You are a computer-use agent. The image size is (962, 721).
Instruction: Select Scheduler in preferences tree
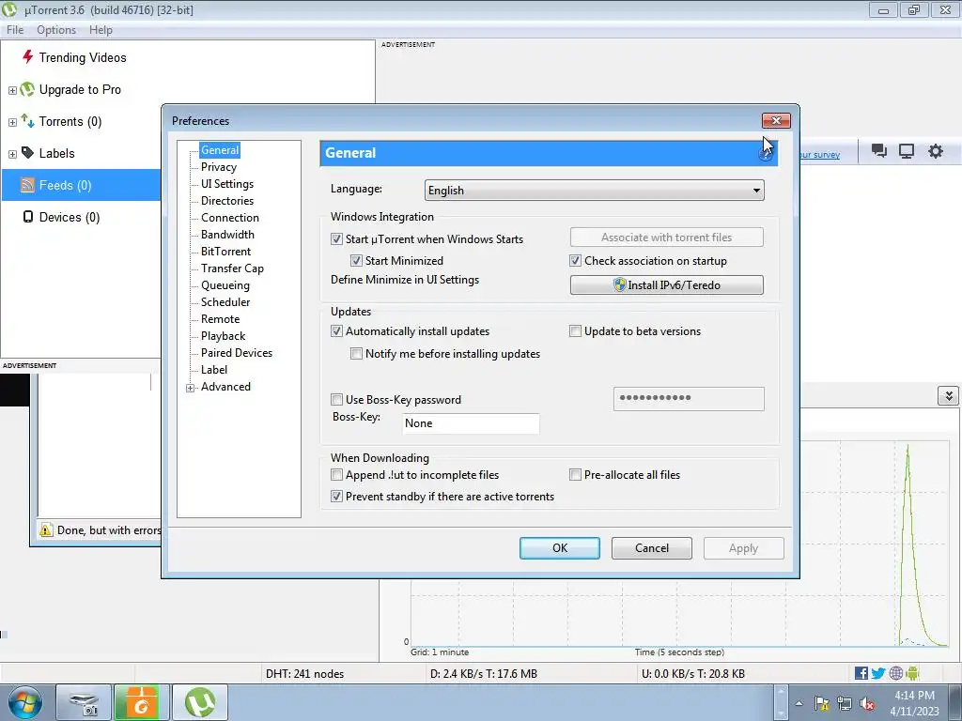click(x=225, y=302)
